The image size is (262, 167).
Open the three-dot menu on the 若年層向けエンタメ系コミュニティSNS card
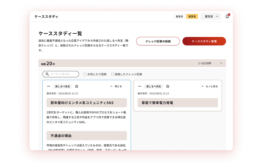(x=49, y=86)
